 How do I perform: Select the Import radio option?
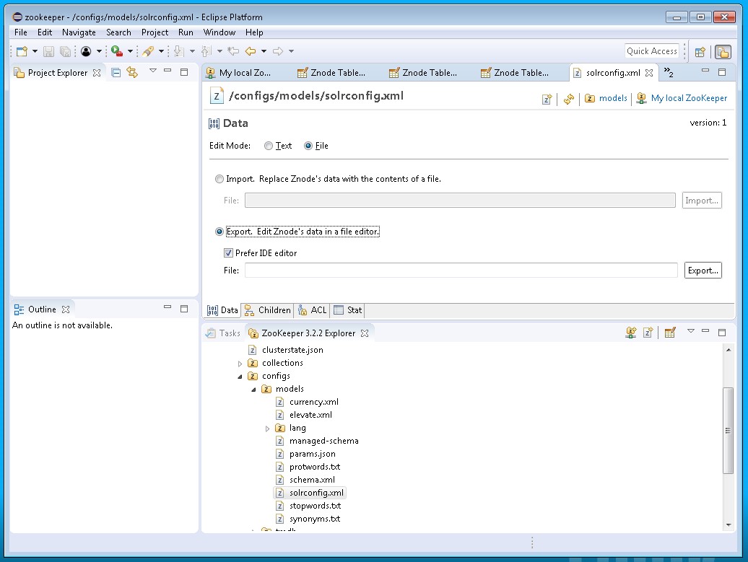click(x=219, y=179)
